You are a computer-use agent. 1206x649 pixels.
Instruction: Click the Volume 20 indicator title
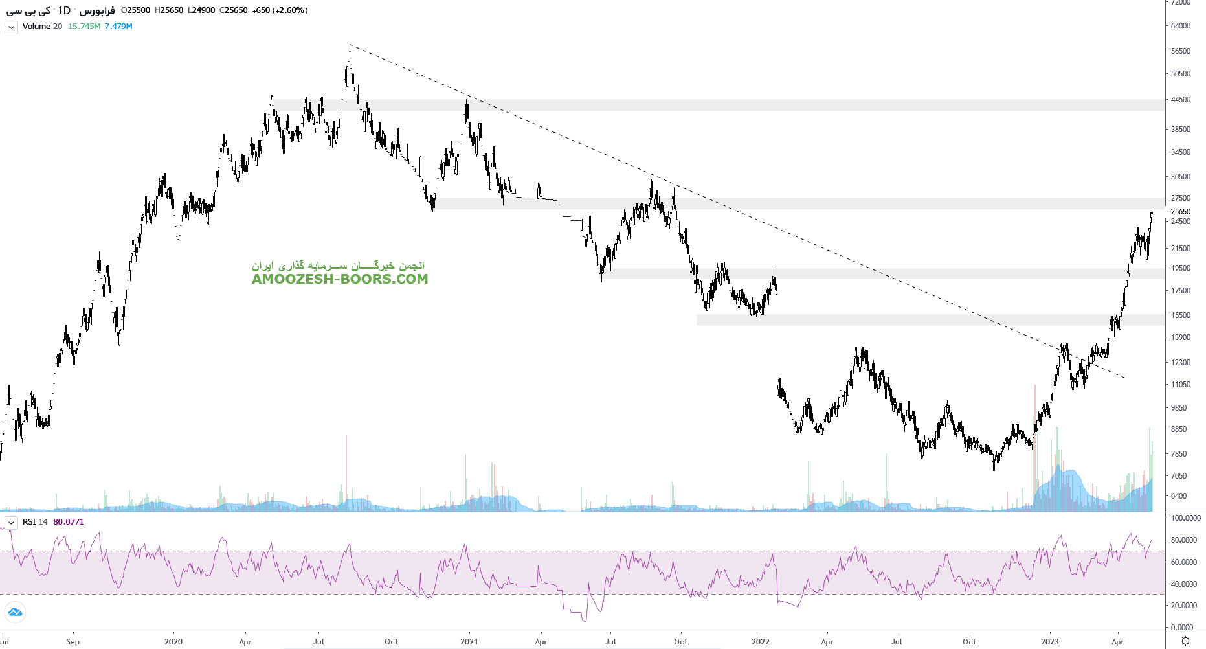pyautogui.click(x=42, y=27)
